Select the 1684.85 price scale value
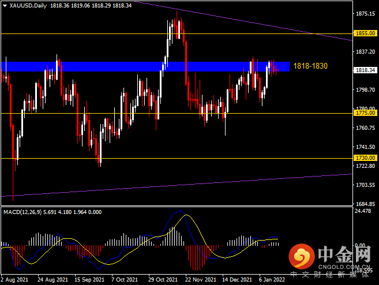Screen dimensions: 379x285 pos(366,204)
